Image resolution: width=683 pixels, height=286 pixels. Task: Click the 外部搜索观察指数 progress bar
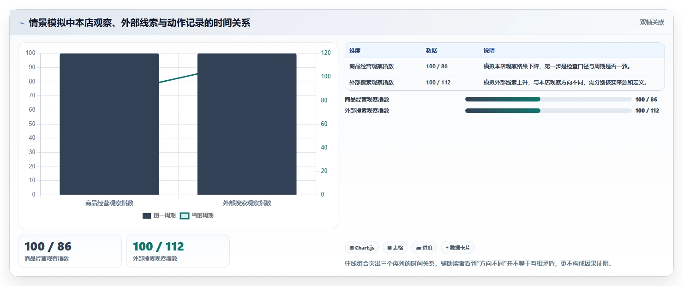[548, 111]
